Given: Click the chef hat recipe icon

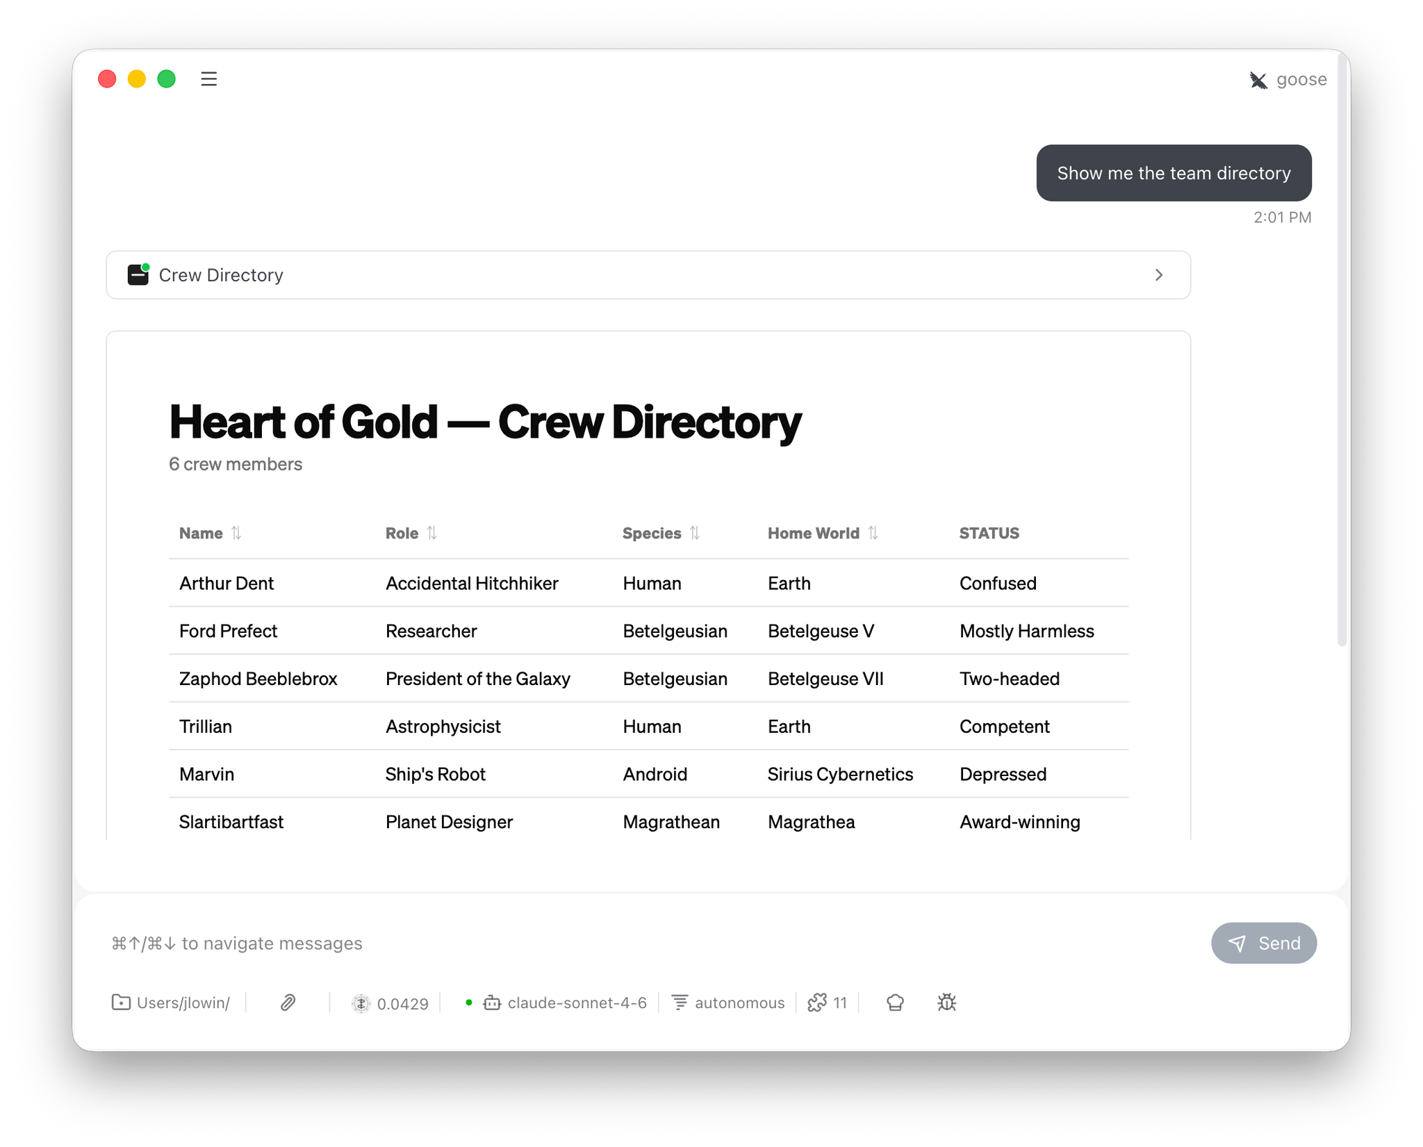Looking at the screenshot, I should tap(895, 1002).
